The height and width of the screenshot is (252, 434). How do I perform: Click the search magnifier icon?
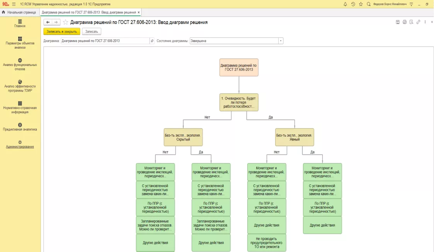(368, 4)
